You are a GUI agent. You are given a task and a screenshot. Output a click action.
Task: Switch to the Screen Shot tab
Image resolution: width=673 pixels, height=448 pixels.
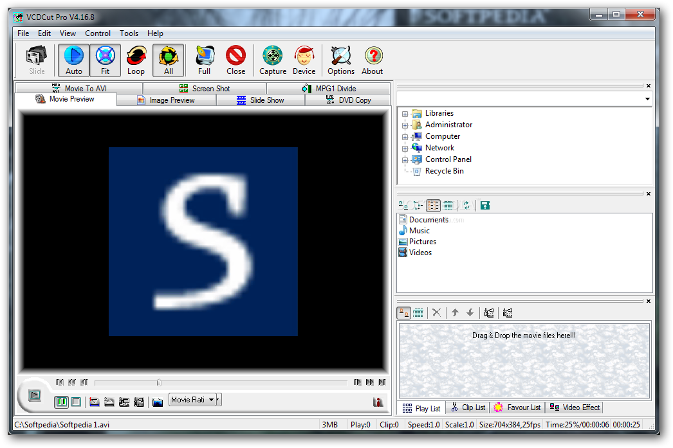tap(205, 88)
